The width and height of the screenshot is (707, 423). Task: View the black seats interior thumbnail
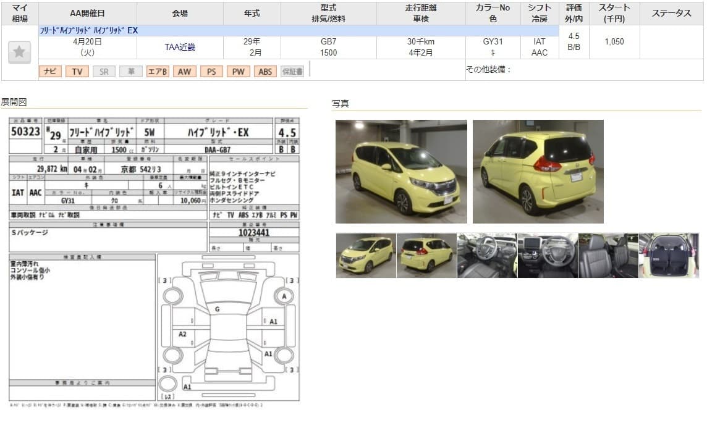608,256
